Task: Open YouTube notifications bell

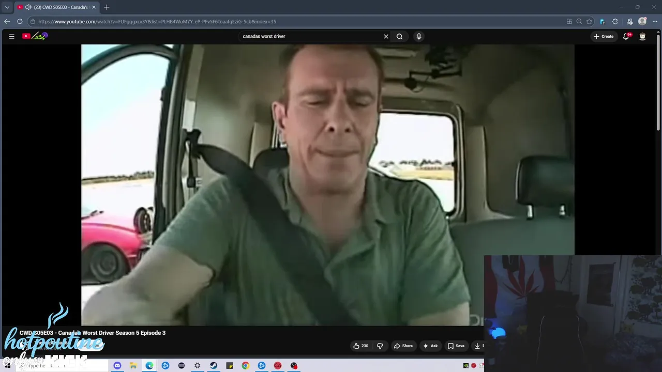Action: coord(626,36)
